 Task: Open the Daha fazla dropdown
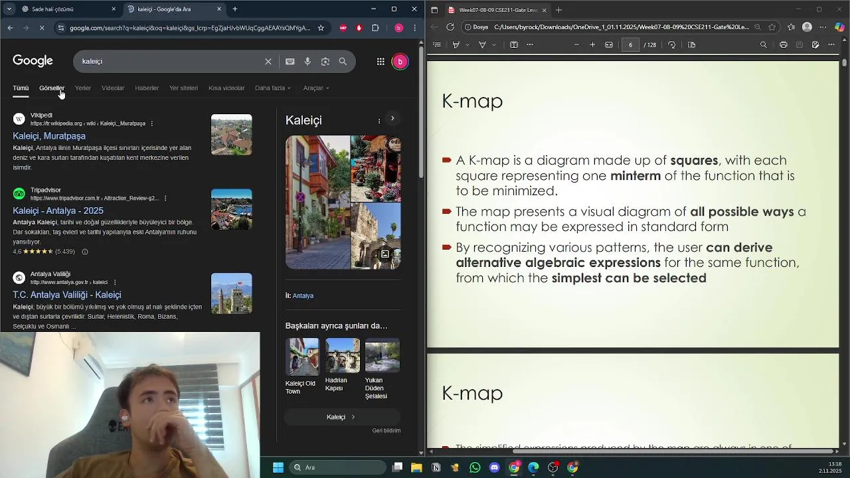pos(273,88)
